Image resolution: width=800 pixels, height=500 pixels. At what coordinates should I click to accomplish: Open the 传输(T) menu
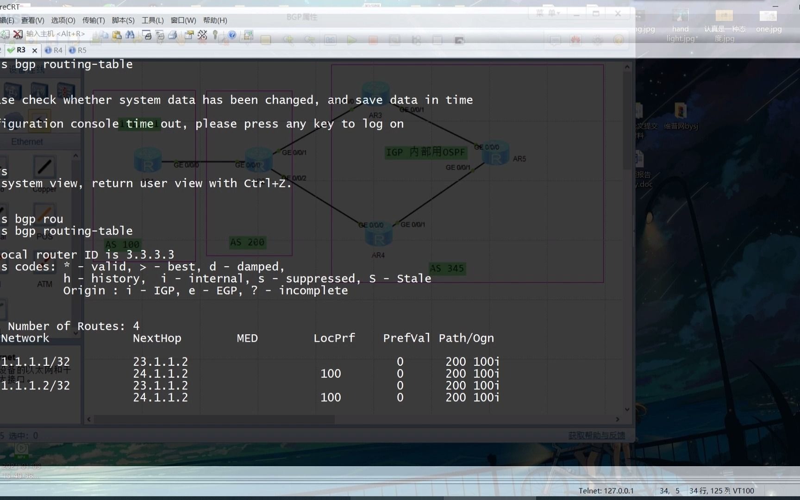point(94,20)
